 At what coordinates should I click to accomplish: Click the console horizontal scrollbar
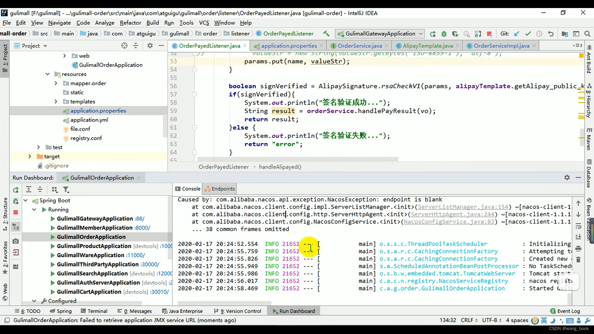225,303
